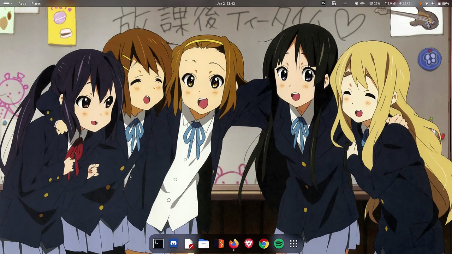This screenshot has height=254, width=452.
Task: Launch Spotify from the dock
Action: (279, 243)
